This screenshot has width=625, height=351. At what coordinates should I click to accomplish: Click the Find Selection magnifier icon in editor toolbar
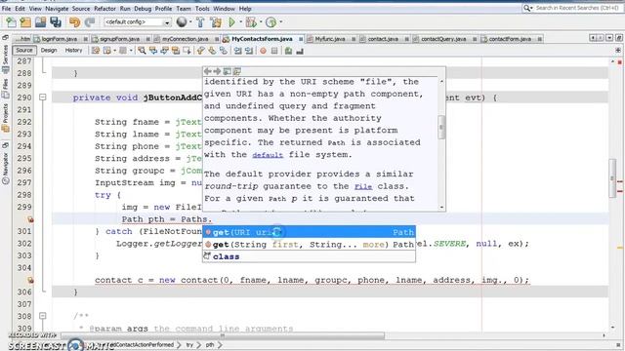pos(142,51)
